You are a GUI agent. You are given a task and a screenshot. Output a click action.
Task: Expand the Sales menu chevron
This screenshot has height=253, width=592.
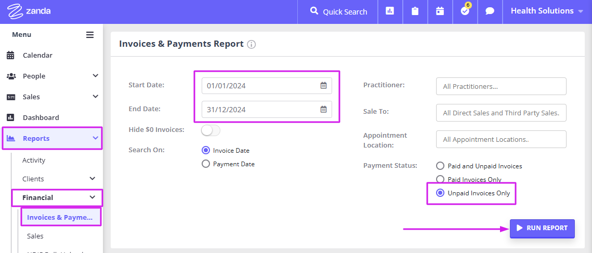coord(95,97)
